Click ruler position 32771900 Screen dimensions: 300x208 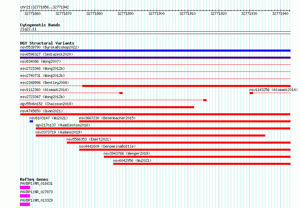tap(156, 13)
